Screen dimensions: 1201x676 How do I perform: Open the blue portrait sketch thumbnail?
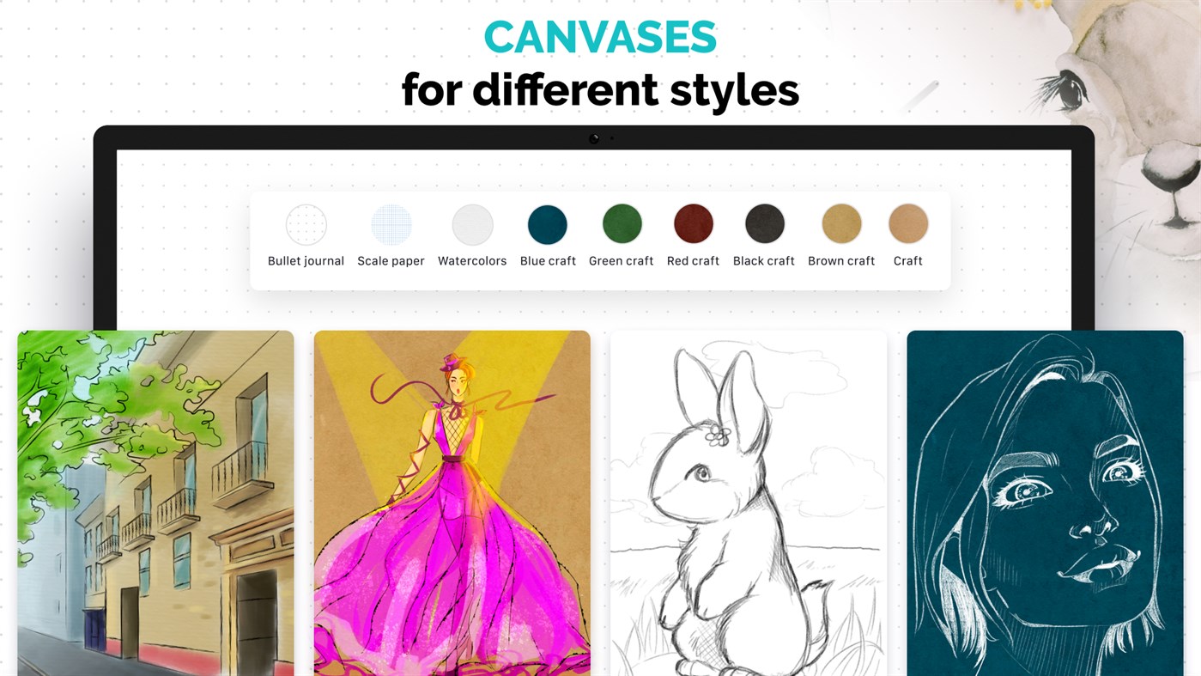(1044, 502)
